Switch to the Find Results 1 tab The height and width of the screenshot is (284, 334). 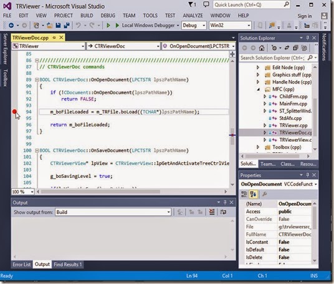[68, 265]
